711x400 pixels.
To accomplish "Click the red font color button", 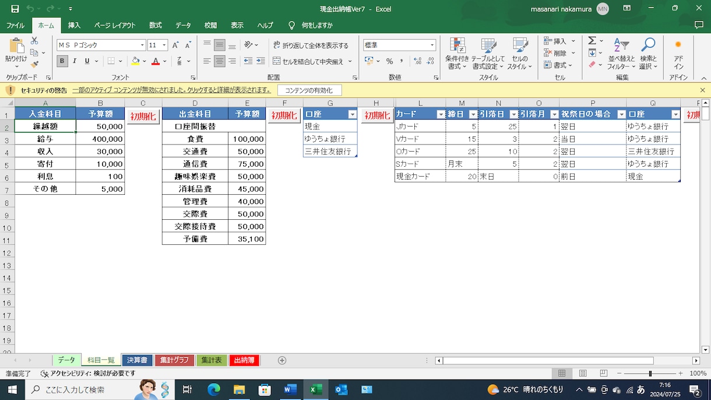I will click(x=155, y=61).
